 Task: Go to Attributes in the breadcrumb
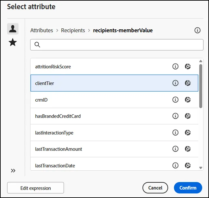tap(42, 30)
